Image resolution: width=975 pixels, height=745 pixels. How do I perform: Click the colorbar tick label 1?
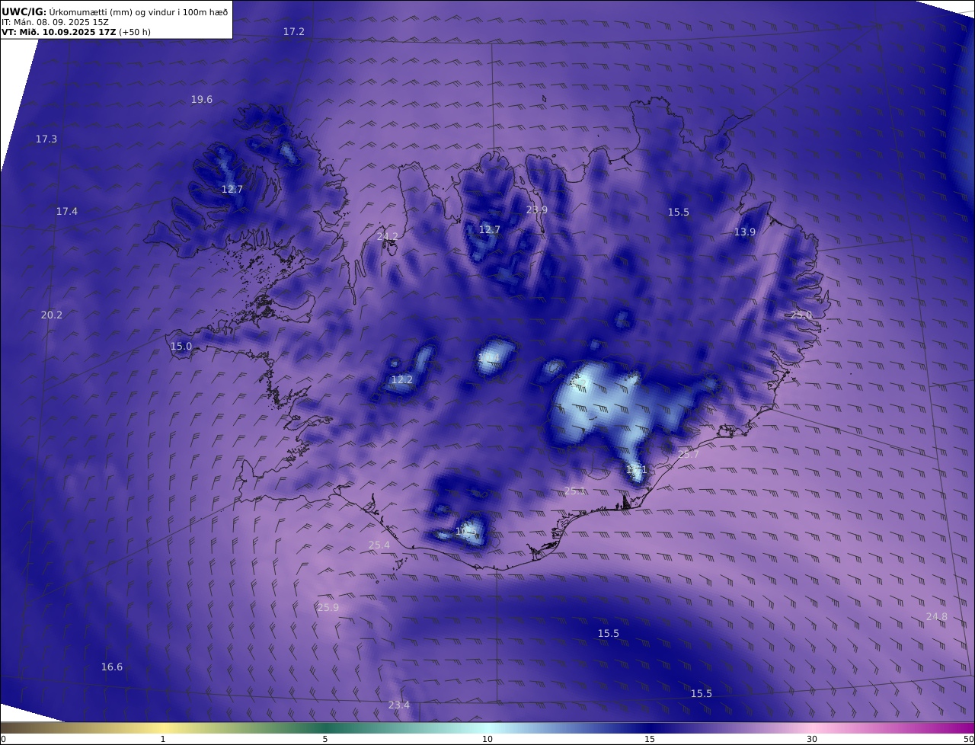click(163, 740)
